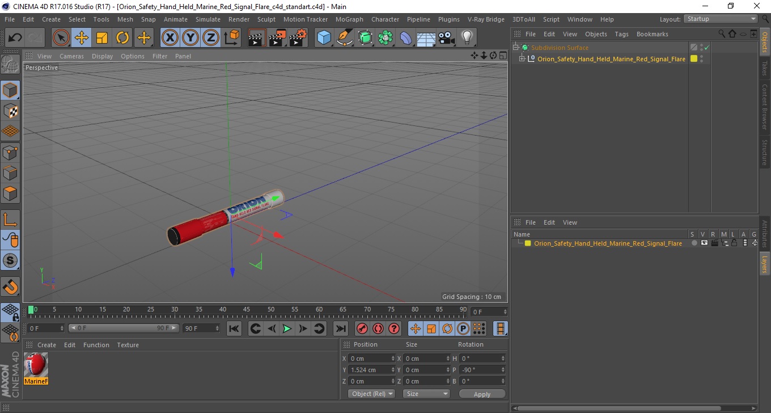Screen dimensions: 771x413
Task: Click Render View clapperboard icon
Action: coord(257,38)
